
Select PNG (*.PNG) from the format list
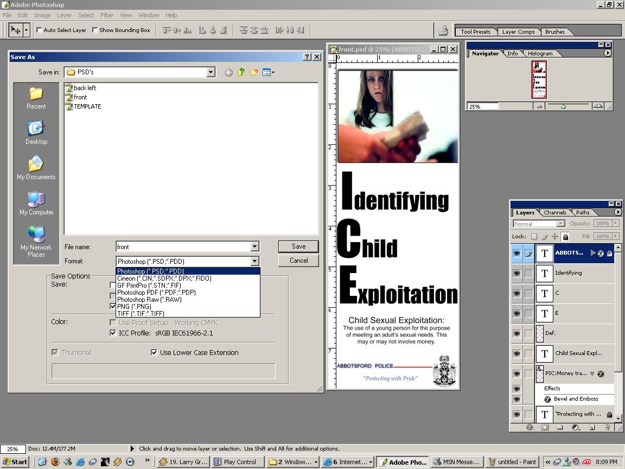coord(134,306)
